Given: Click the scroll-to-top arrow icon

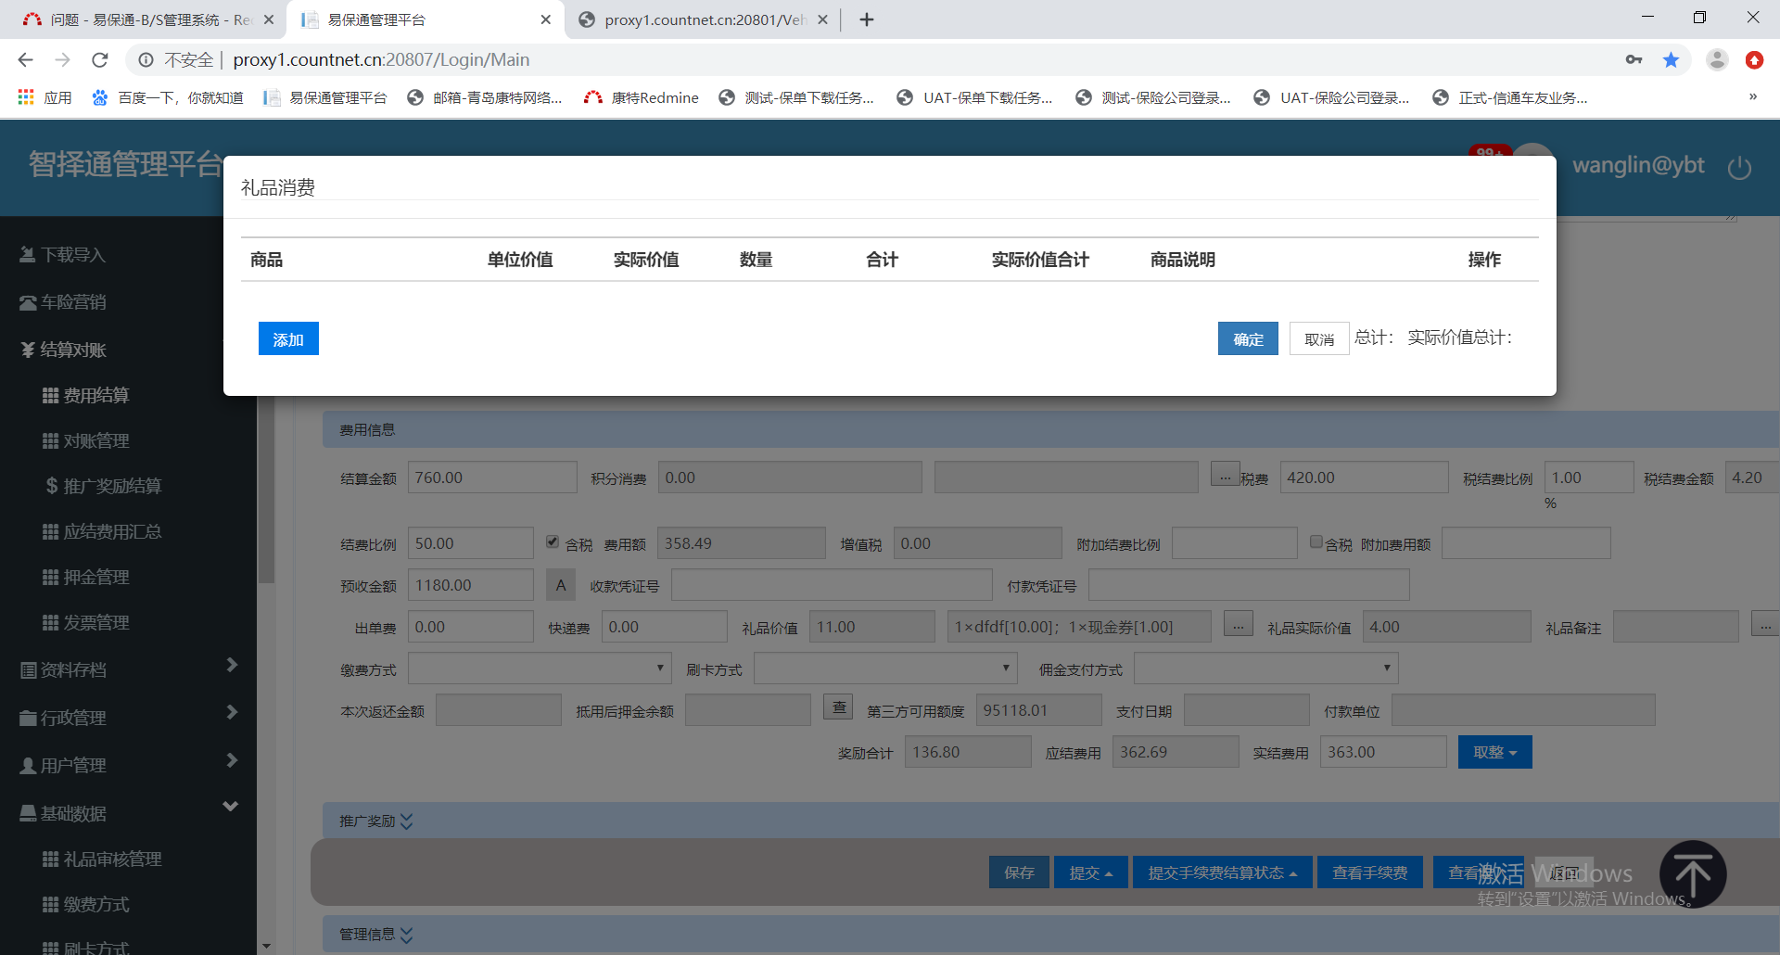Looking at the screenshot, I should tap(1692, 873).
